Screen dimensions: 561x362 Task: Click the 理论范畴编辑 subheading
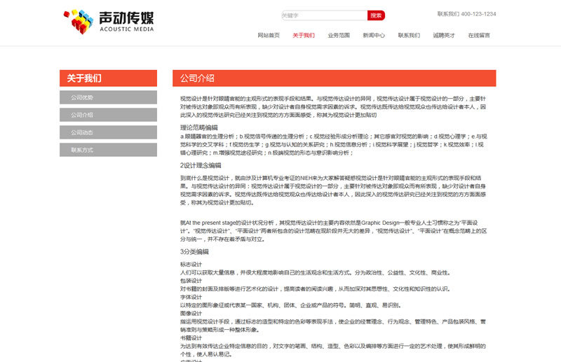[199, 127]
